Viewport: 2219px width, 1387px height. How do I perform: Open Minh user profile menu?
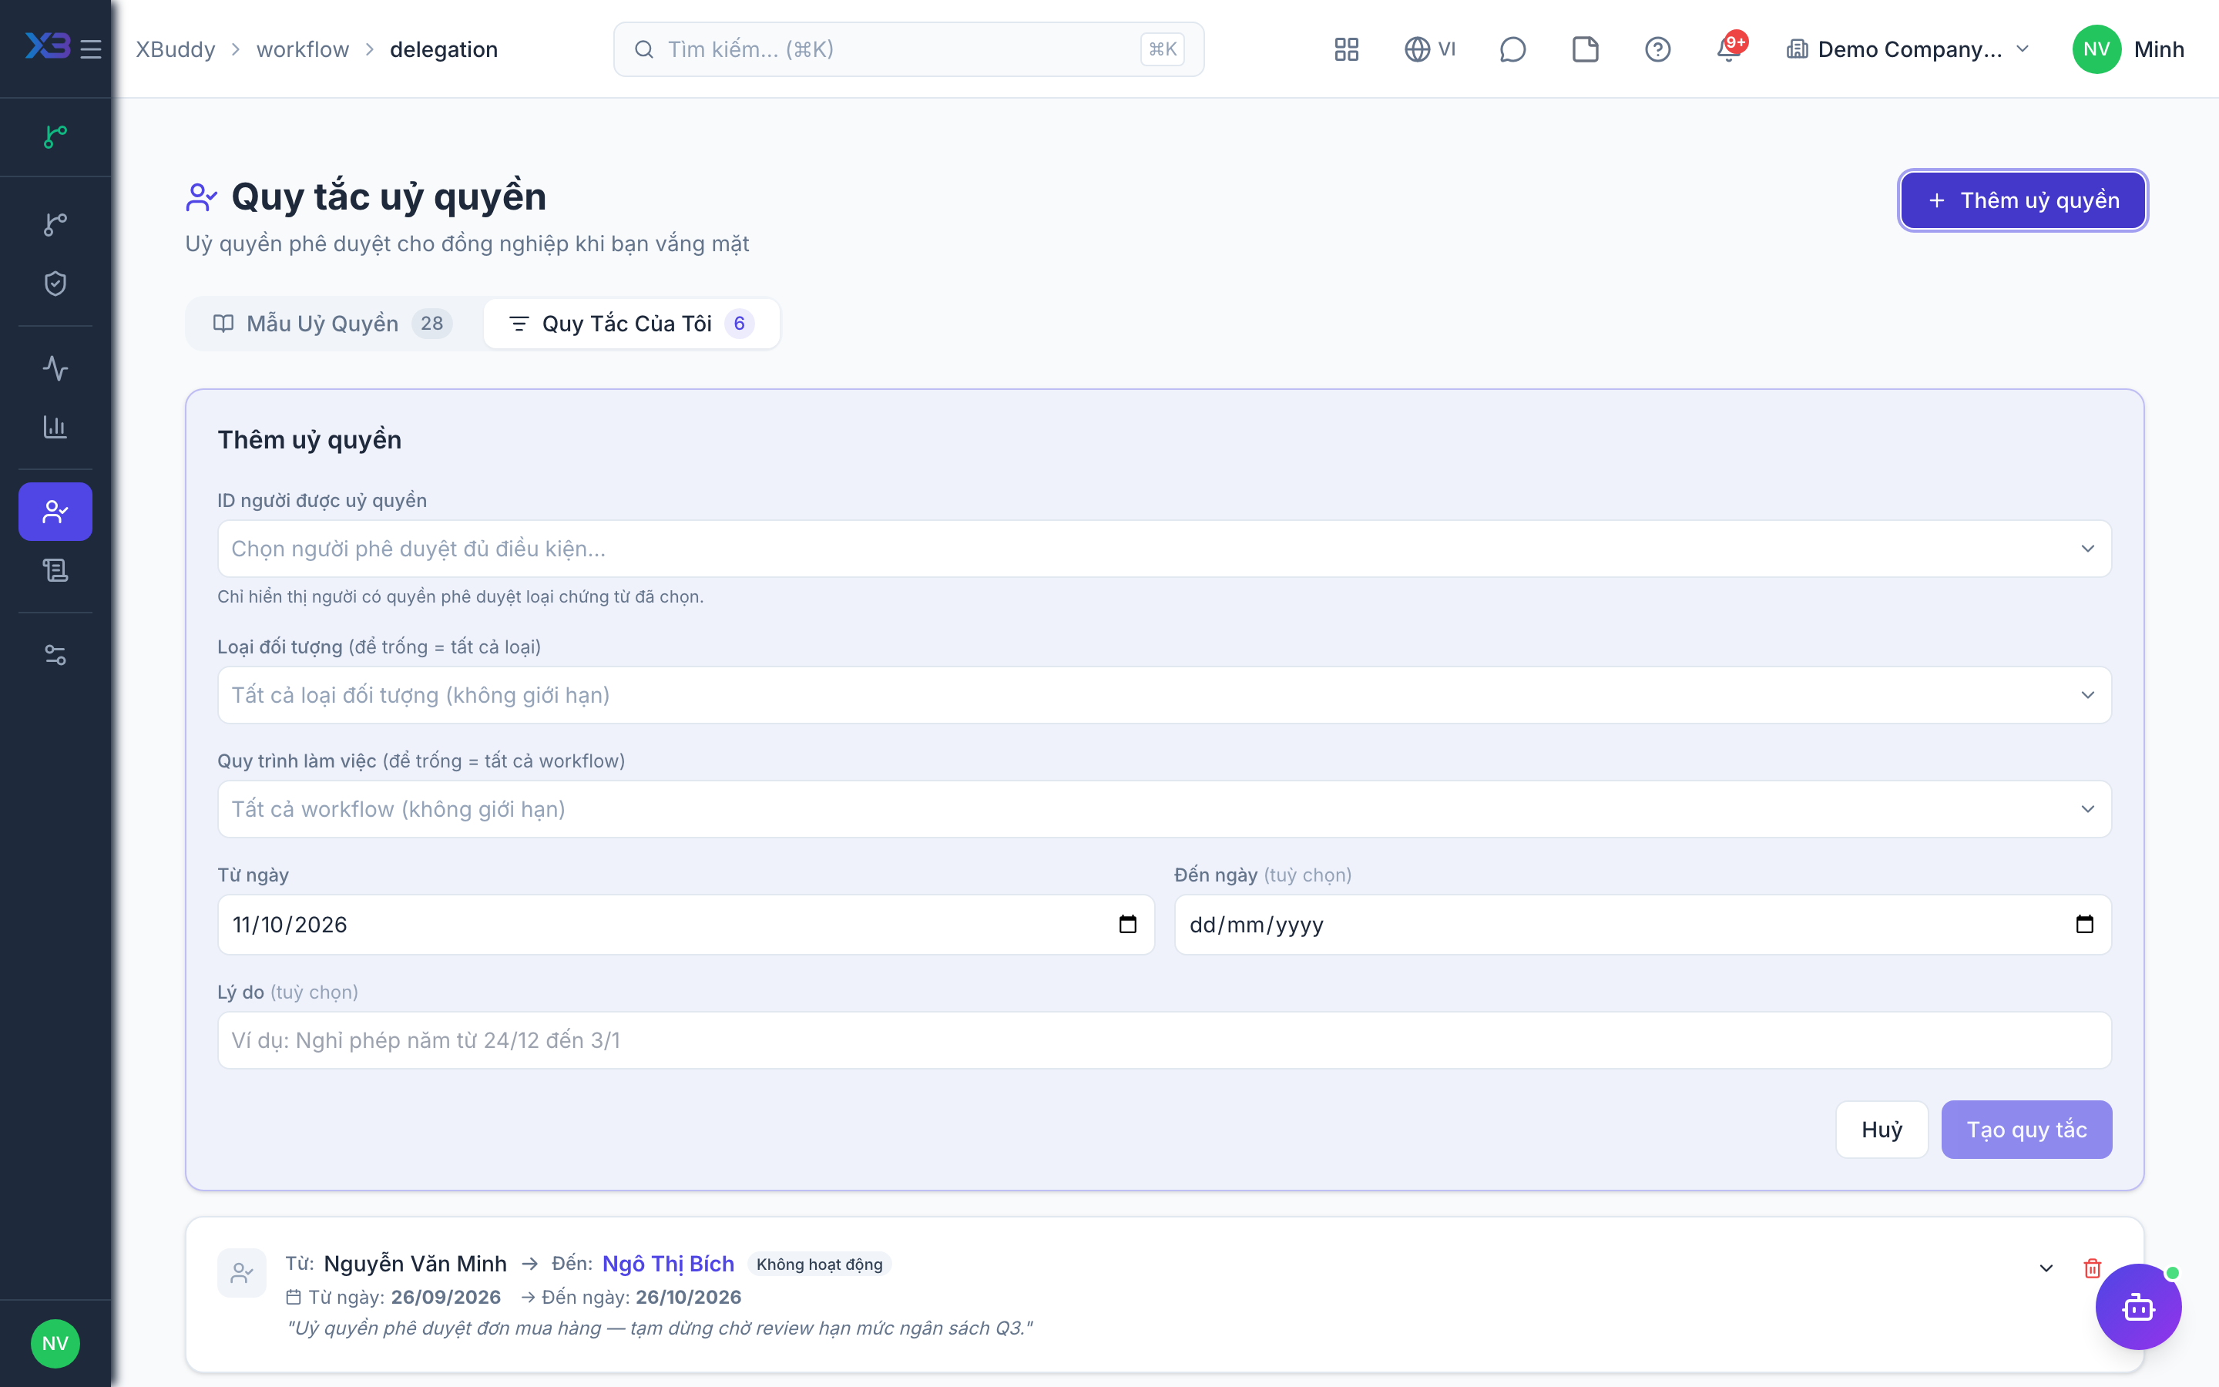(x=2128, y=49)
